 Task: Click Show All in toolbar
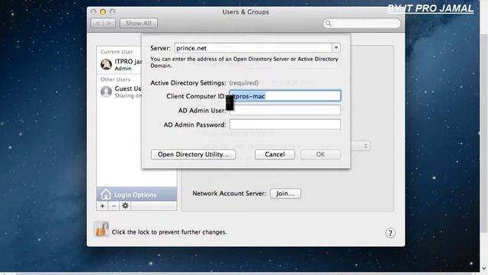tap(139, 23)
